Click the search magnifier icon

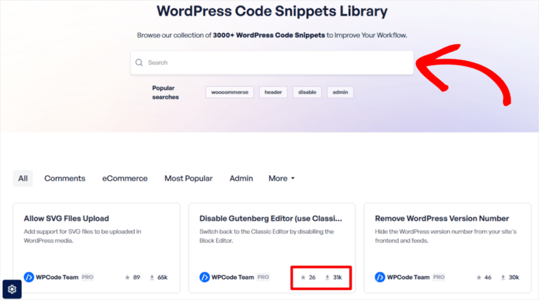click(x=139, y=62)
